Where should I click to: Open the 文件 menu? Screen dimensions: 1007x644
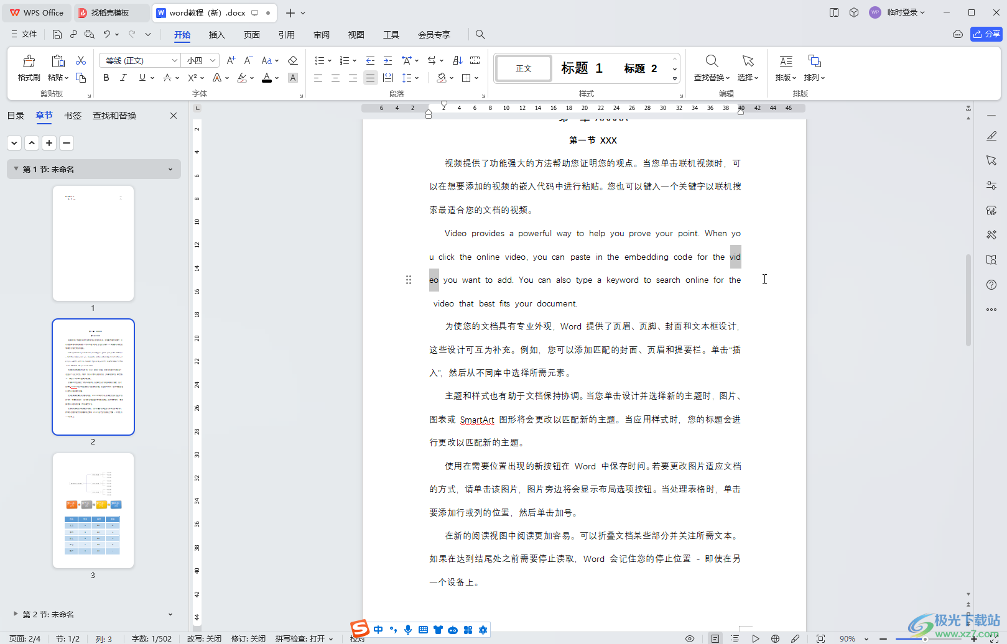click(x=24, y=35)
